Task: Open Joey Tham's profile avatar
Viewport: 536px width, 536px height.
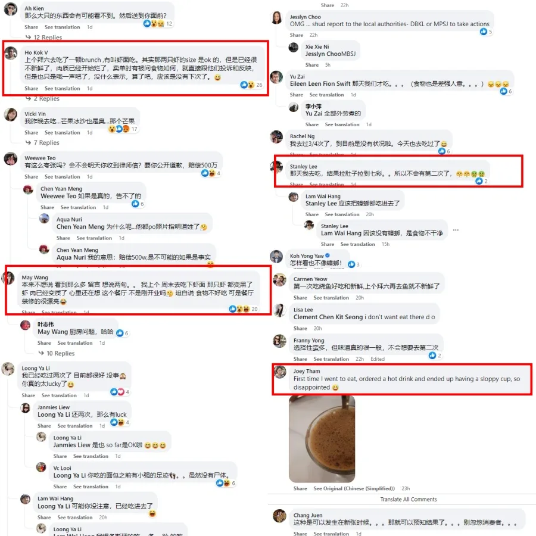Action: tap(280, 372)
